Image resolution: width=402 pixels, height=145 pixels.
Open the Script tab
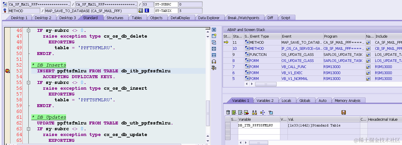click(x=285, y=18)
